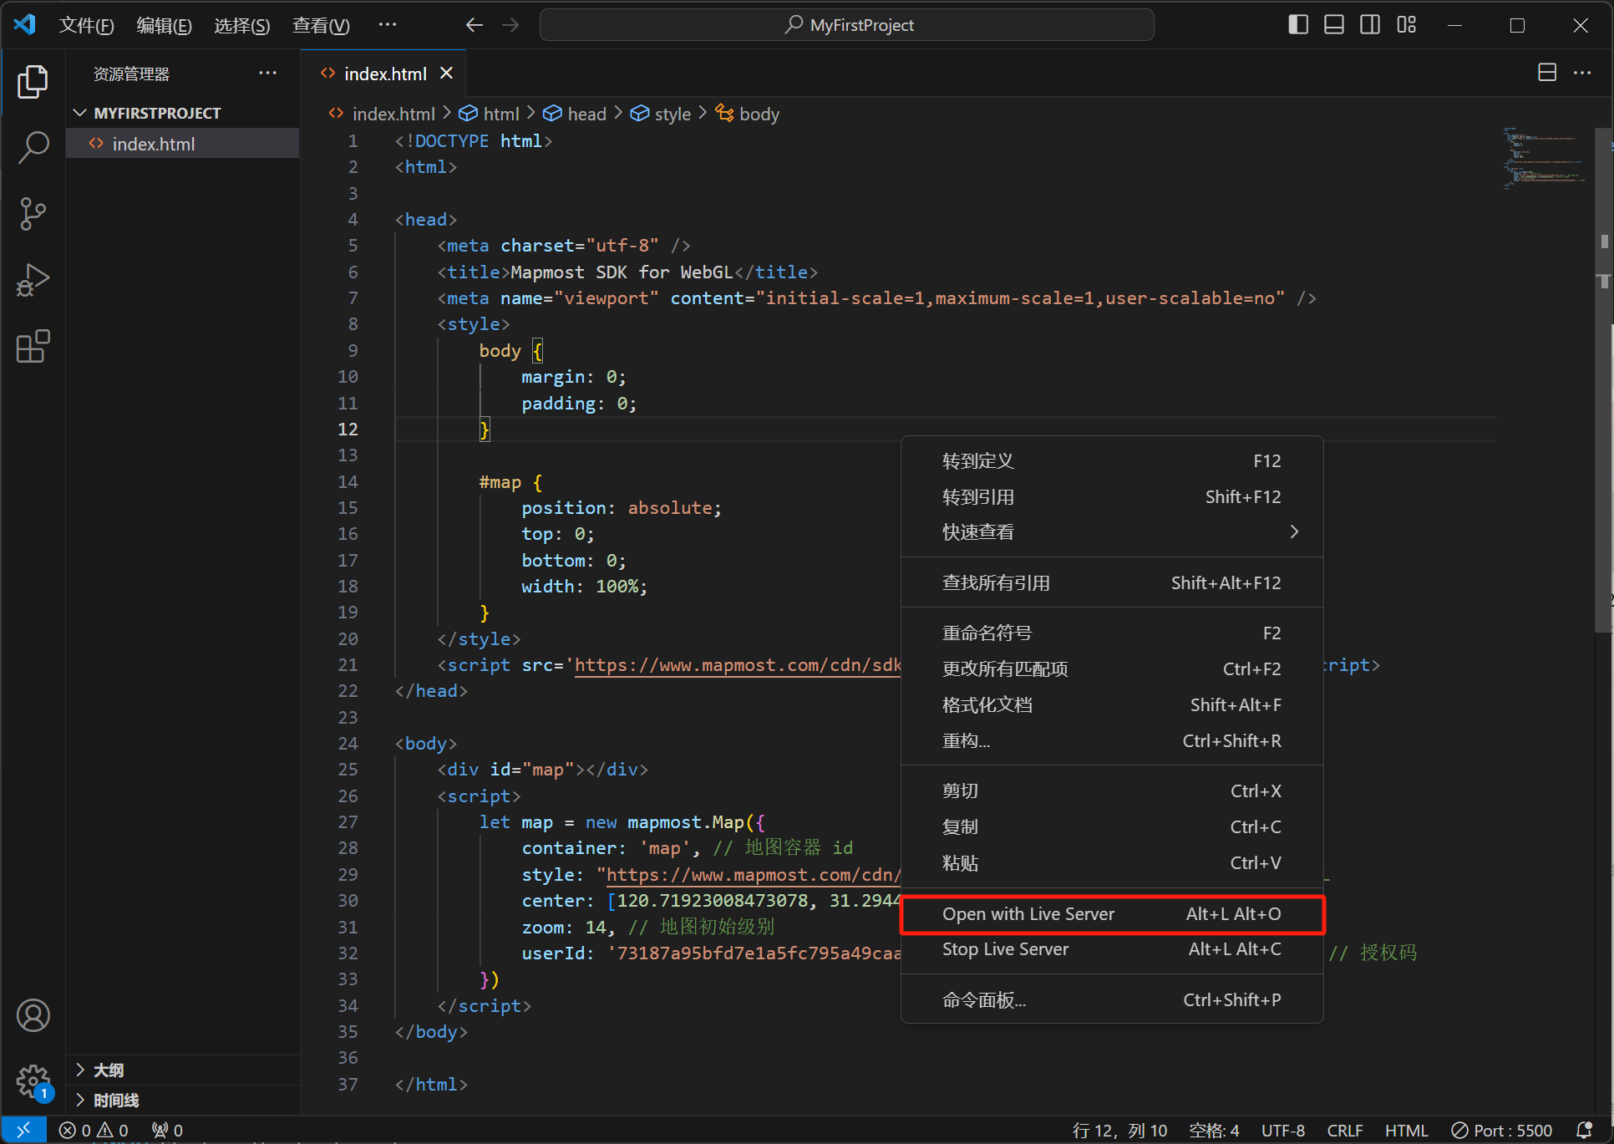Image resolution: width=1614 pixels, height=1144 pixels.
Task: Open editor more actions ellipsis
Action: 1582,73
